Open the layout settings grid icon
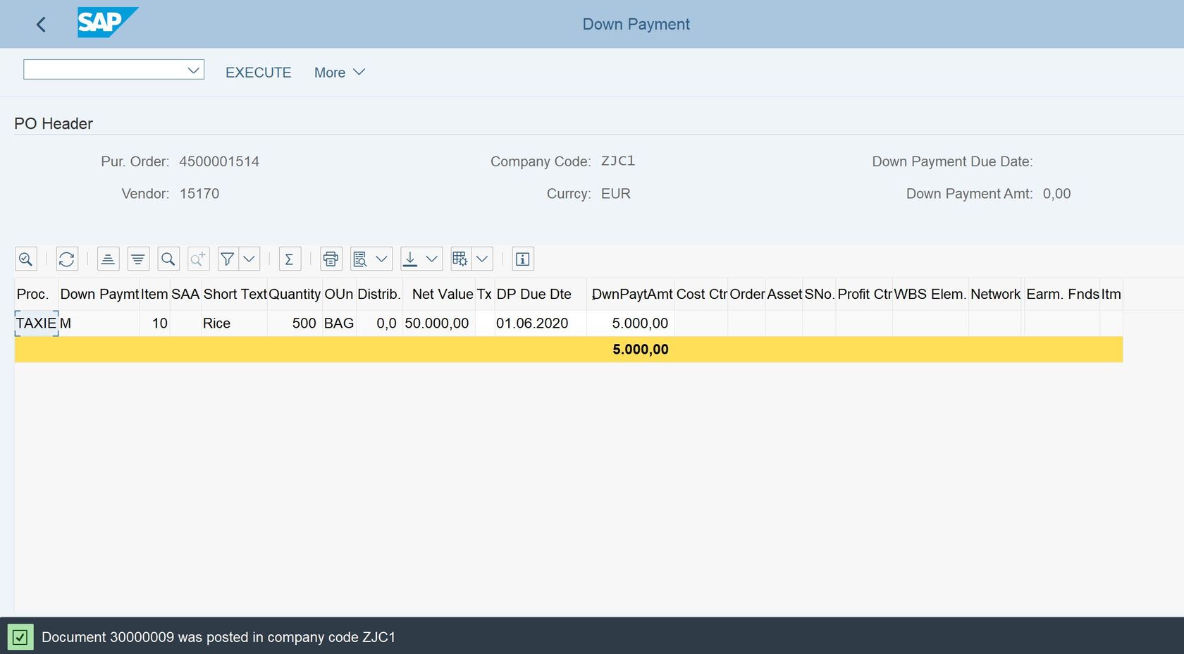The image size is (1184, 654). [x=460, y=259]
